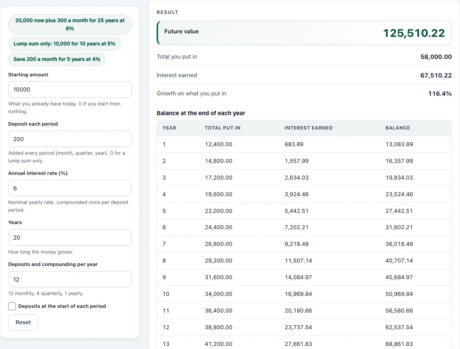Focus the Deposit each period field
The height and width of the screenshot is (349, 460).
pyautogui.click(x=70, y=139)
